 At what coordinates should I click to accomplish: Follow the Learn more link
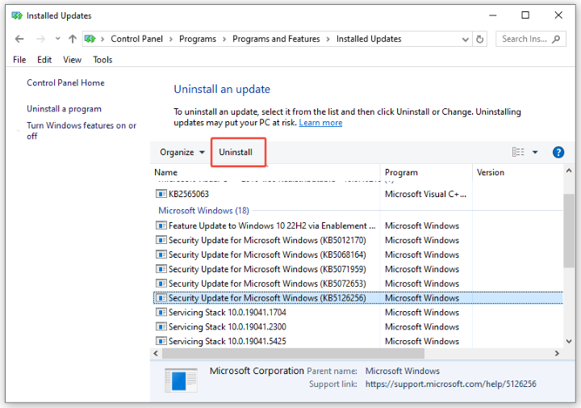320,123
